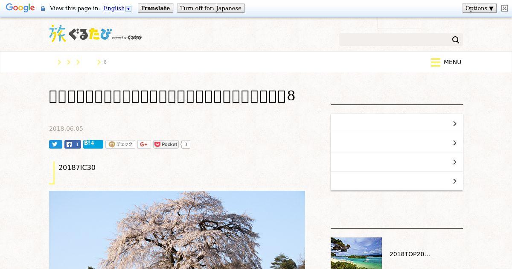Open the Gurutabi site logo
Image resolution: width=512 pixels, height=269 pixels.
coord(96,33)
